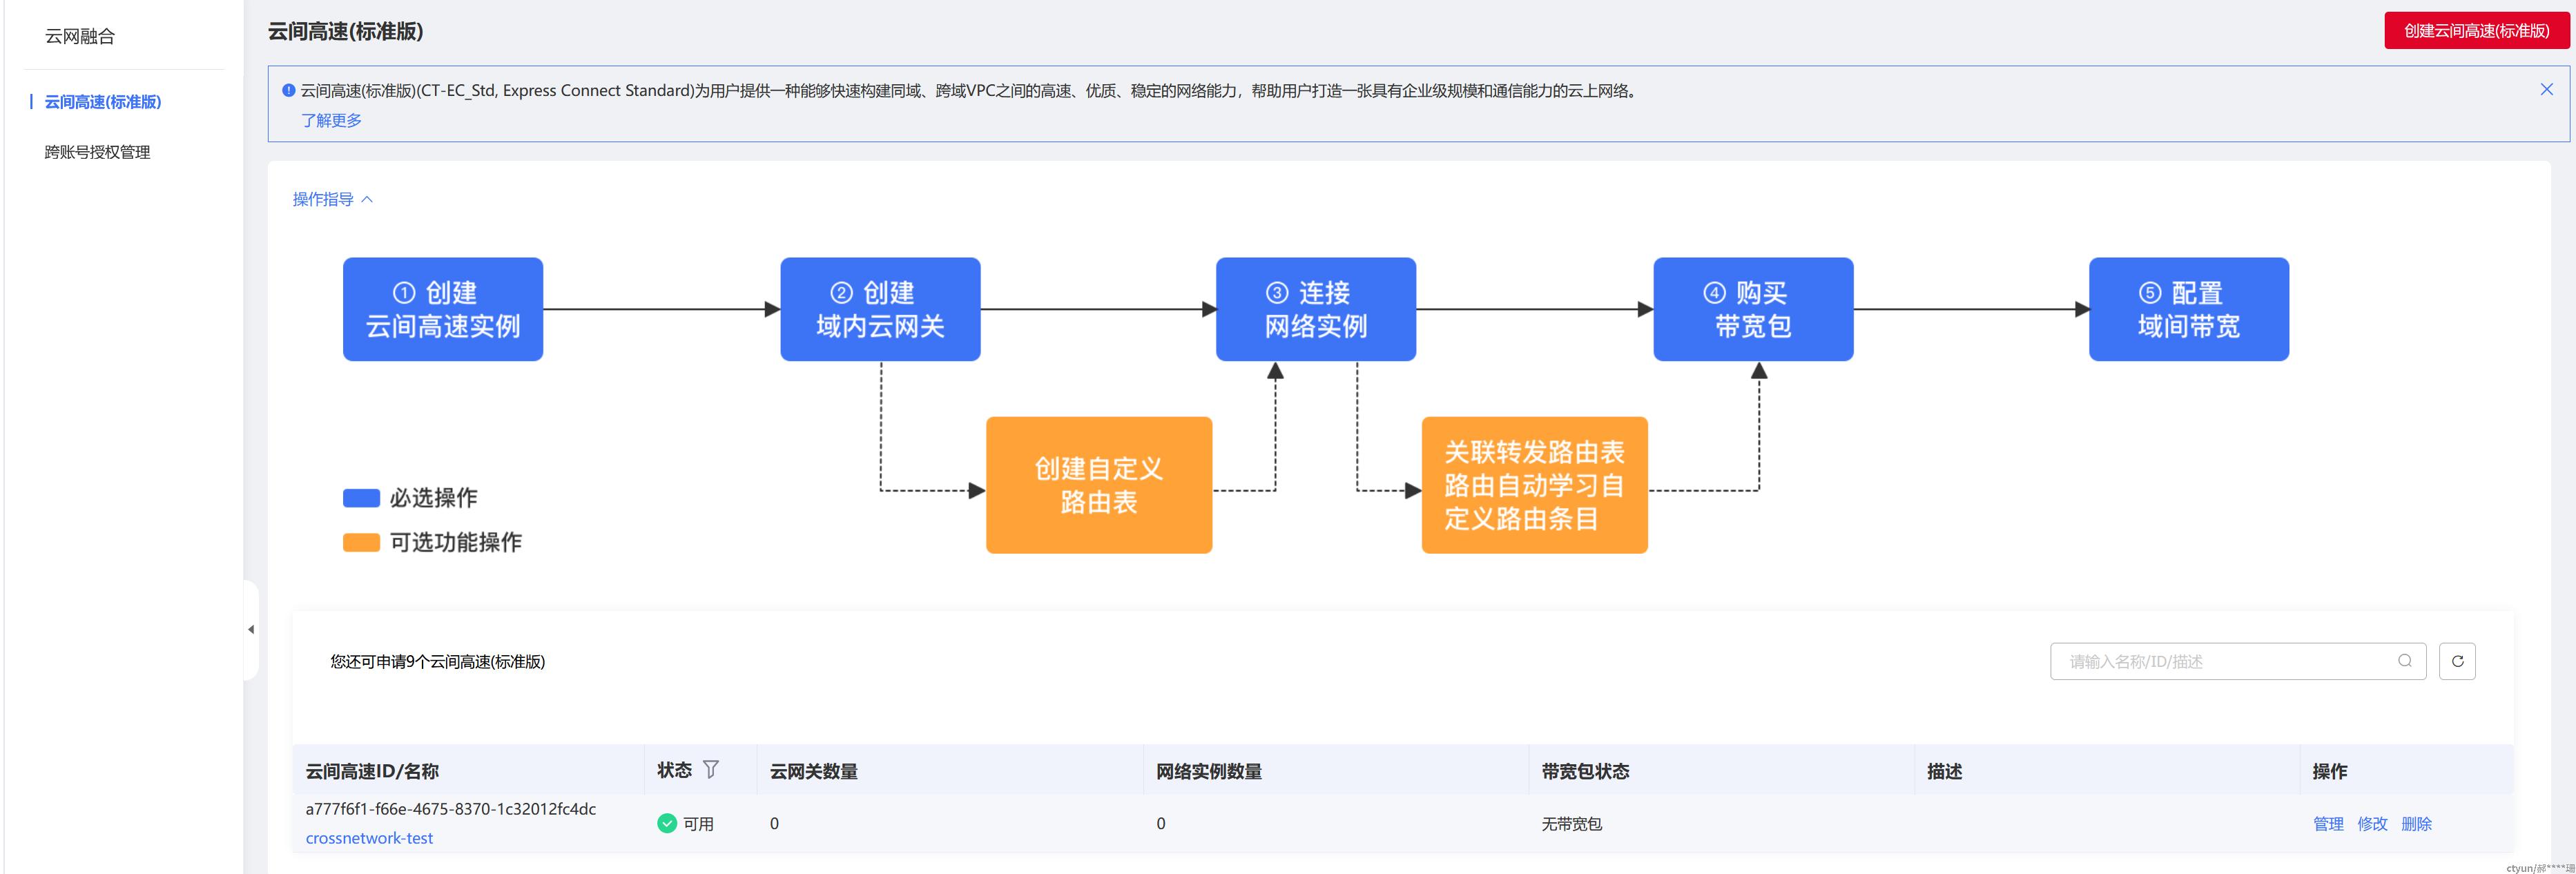Click the 可用 status text

point(698,824)
